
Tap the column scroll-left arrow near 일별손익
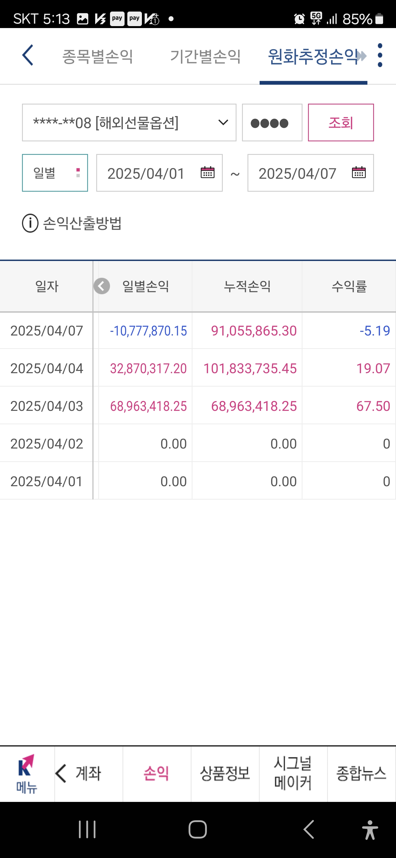(x=101, y=286)
